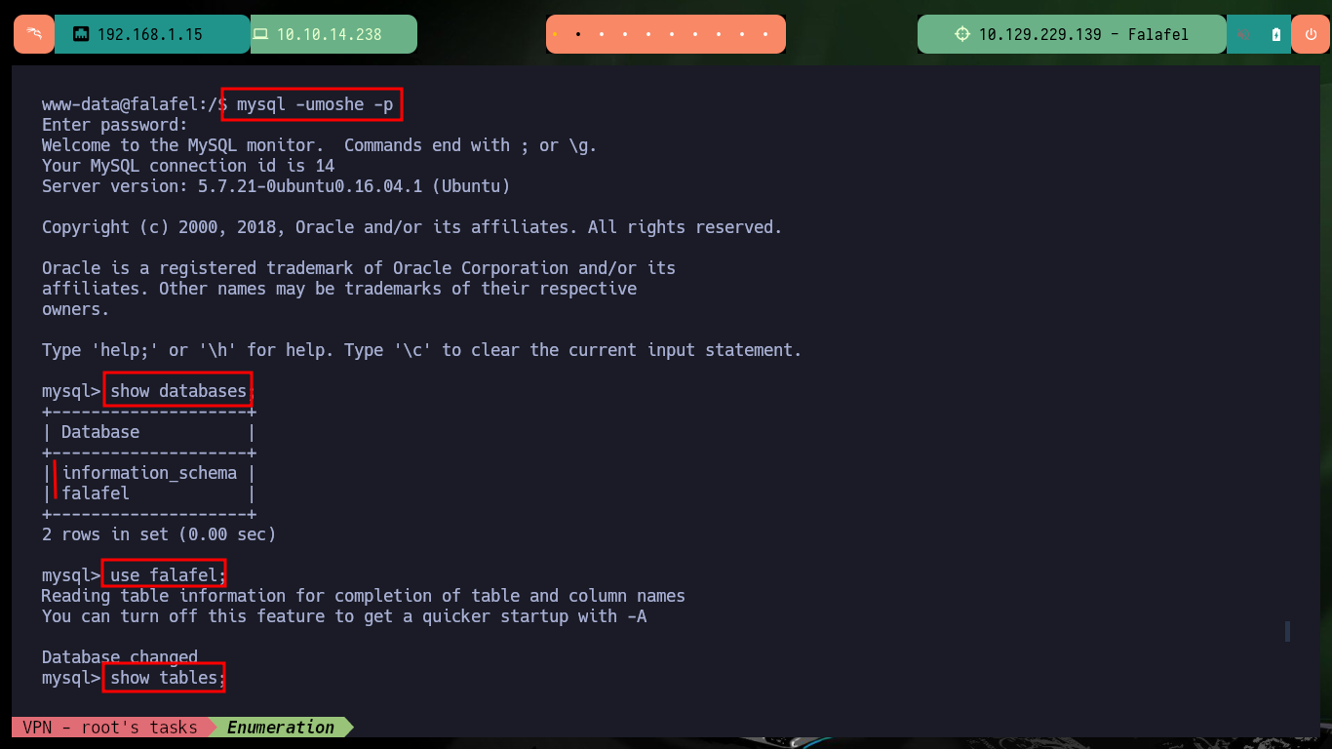Click the laptop VPN icon beside 10.10.14.238
The width and height of the screenshot is (1332, 749).
click(x=260, y=34)
